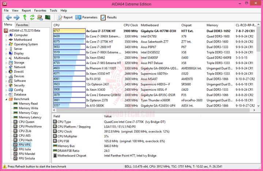This screenshot has width=263, height=171.
Task: Collapse the Benchmark tree node
Action: coord(6,99)
